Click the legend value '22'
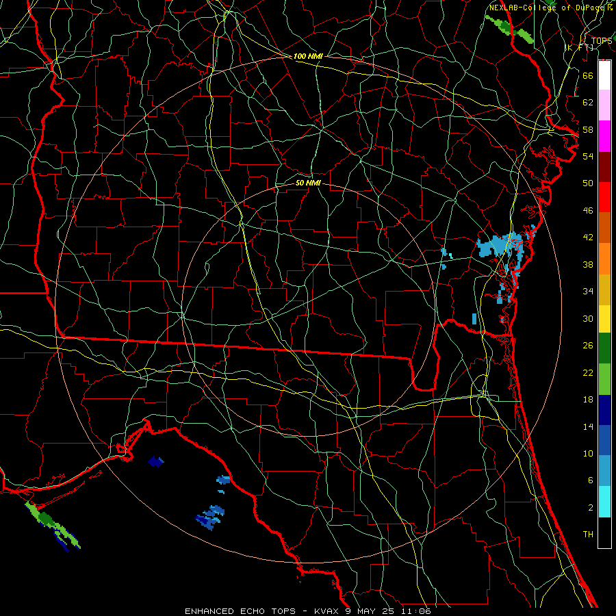 [x=588, y=372]
